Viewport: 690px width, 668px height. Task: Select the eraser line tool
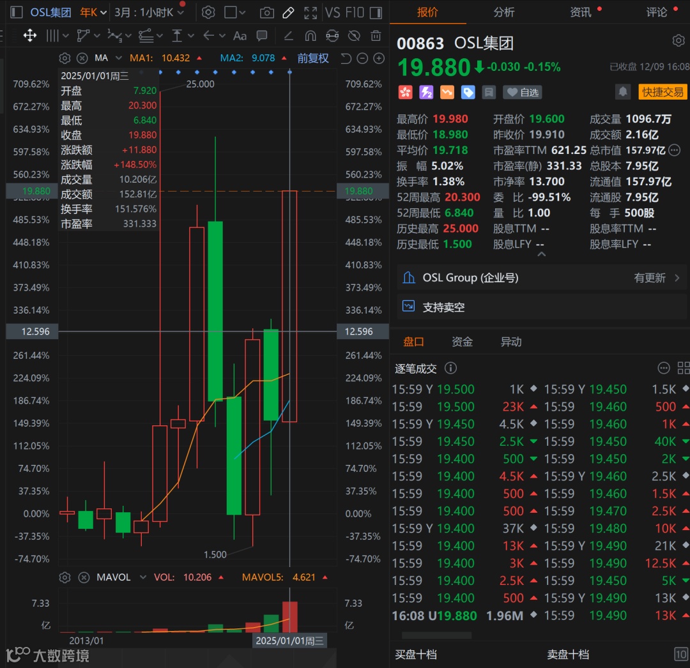[x=289, y=35]
